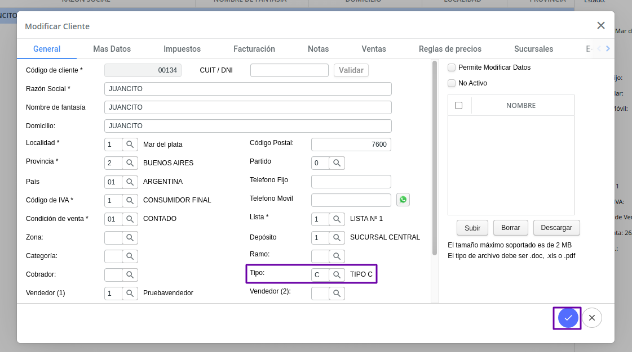Open the Vendedor (2) search lookup
The width and height of the screenshot is (632, 352).
337,293
